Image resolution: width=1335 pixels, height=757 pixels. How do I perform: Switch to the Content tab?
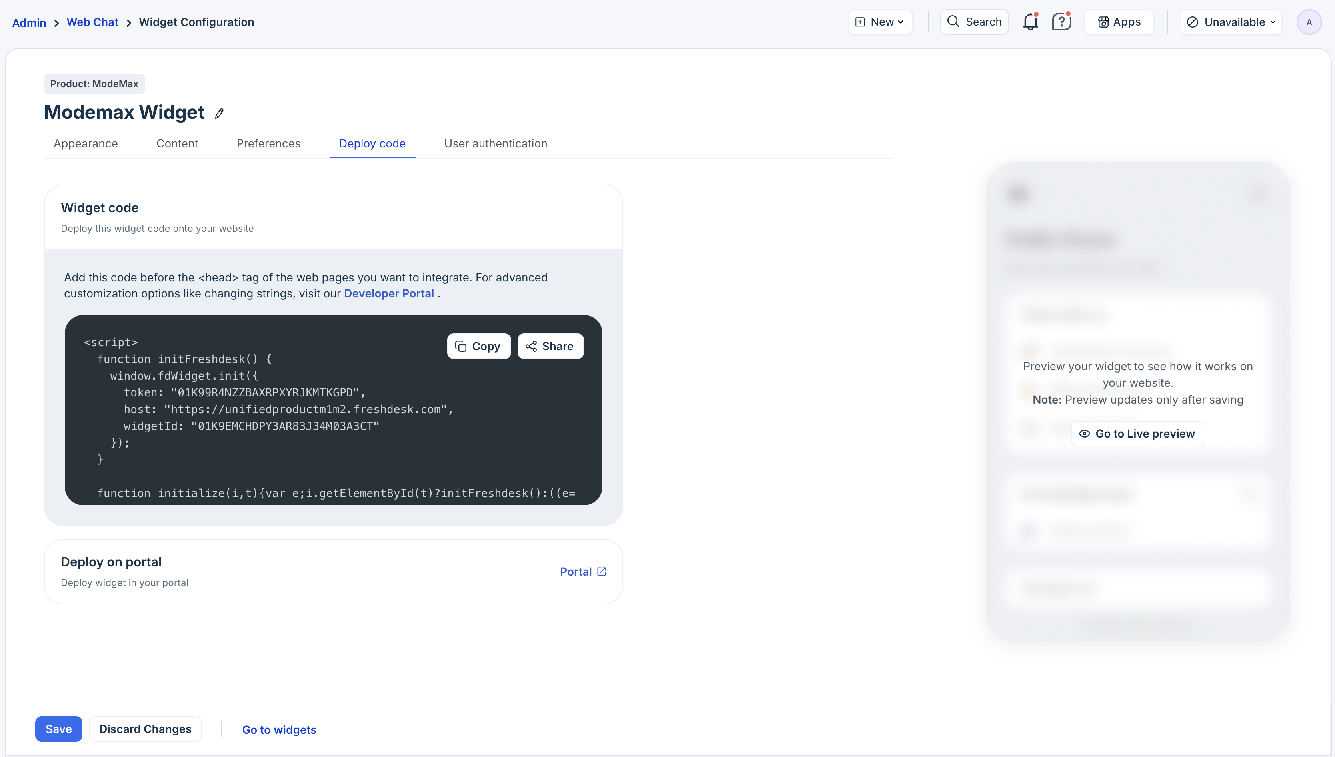pos(177,143)
